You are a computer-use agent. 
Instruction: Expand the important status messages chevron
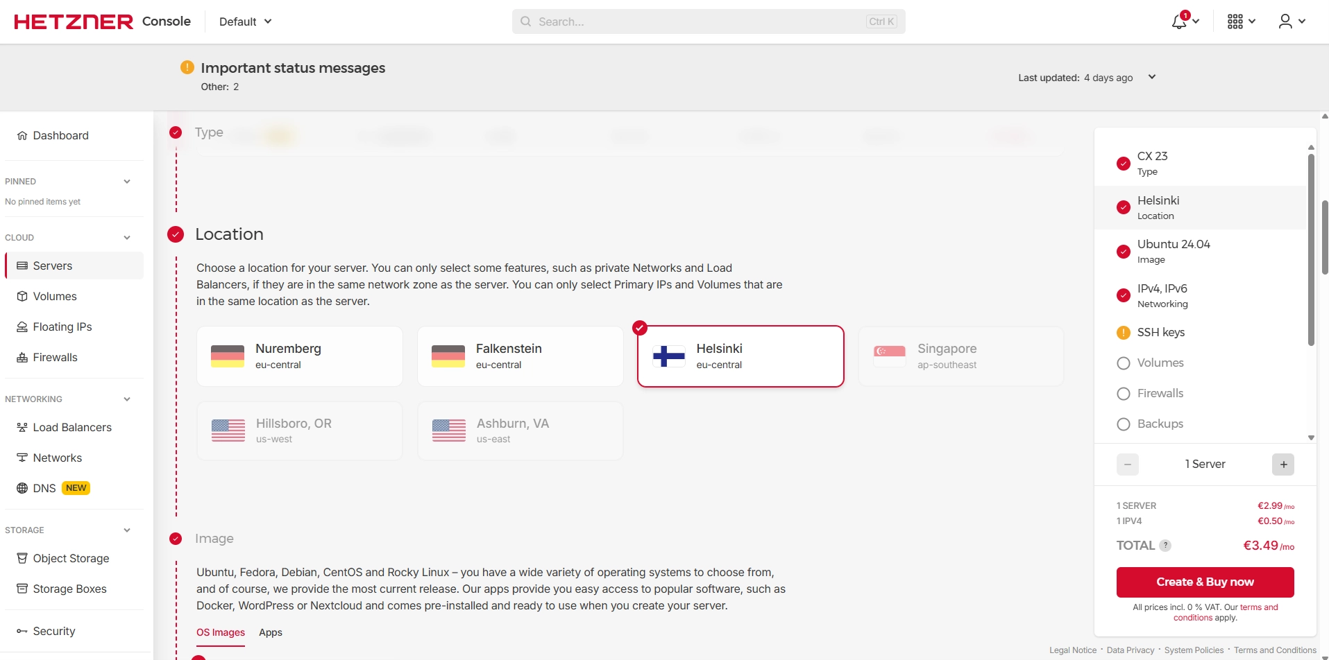(x=1152, y=77)
